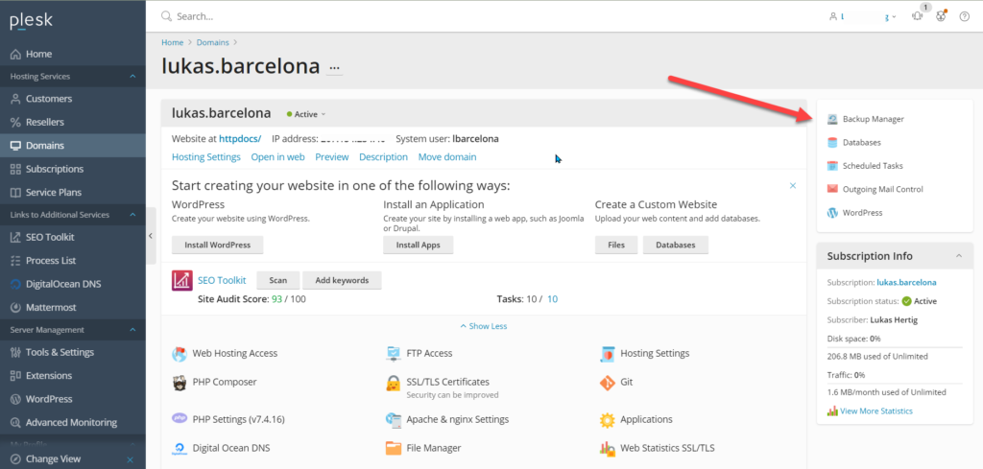983x469 pixels.
Task: Open Digital Ocean DNS tool
Action: point(231,448)
